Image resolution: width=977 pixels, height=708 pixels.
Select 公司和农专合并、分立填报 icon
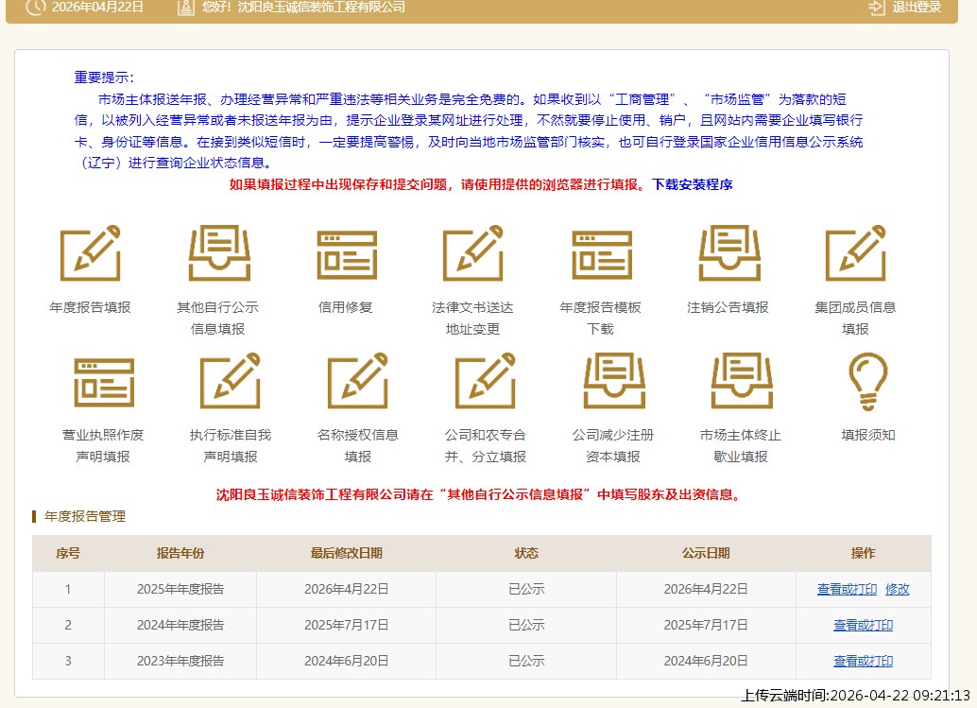coord(486,382)
